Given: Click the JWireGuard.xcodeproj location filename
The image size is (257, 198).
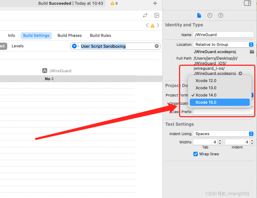Looking at the screenshot, I should tap(215, 52).
